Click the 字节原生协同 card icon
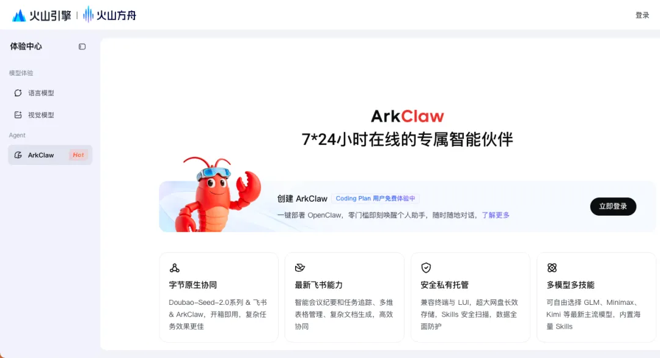The width and height of the screenshot is (660, 358). pyautogui.click(x=174, y=268)
